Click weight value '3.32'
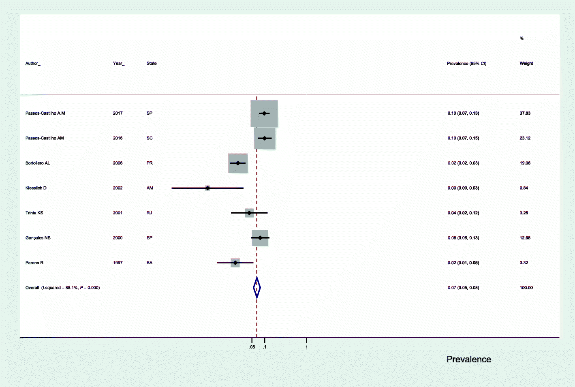The image size is (575, 387). point(524,263)
